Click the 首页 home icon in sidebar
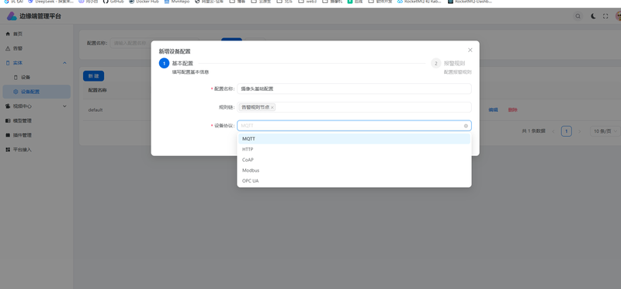 [8, 34]
